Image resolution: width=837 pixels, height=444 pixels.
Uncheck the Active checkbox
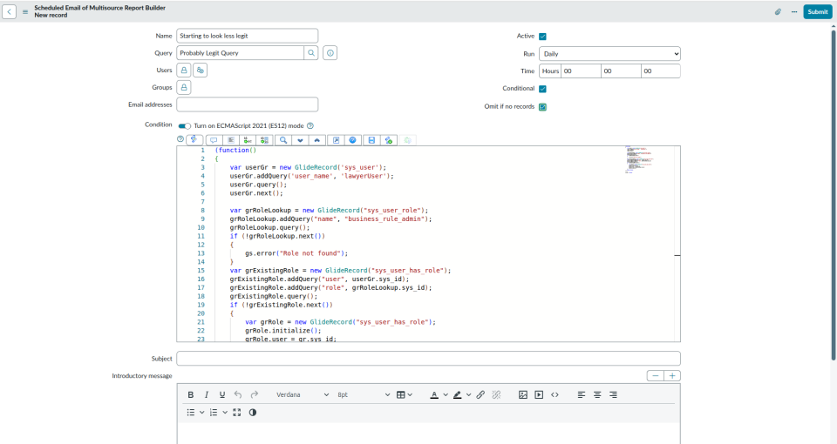pos(542,37)
